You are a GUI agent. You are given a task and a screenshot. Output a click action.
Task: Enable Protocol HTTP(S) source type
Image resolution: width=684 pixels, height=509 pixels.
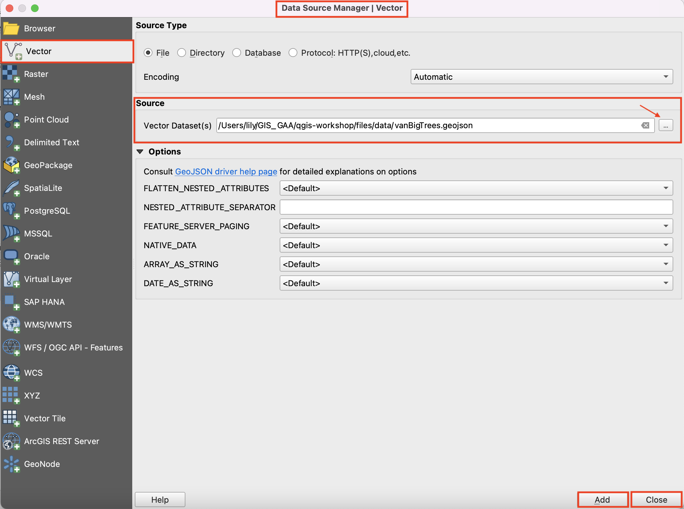click(x=293, y=53)
